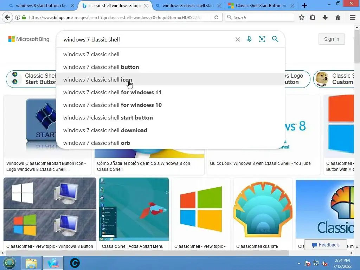Open the Feedback button
Viewport: 360px width, 270px height.
(325, 245)
